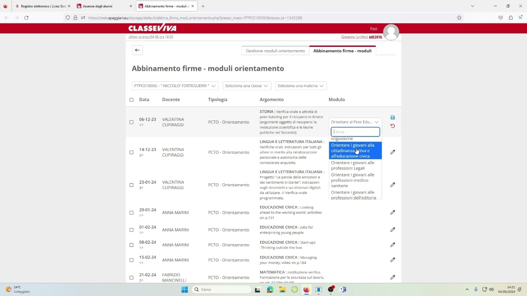Select the Abbinamento firme - moduli tab
Viewport: 527px width, 296px height.
point(342,51)
